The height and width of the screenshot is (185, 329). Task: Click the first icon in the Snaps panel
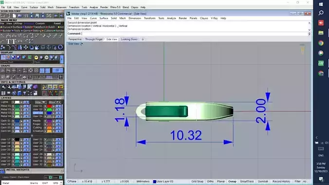pos(3,71)
